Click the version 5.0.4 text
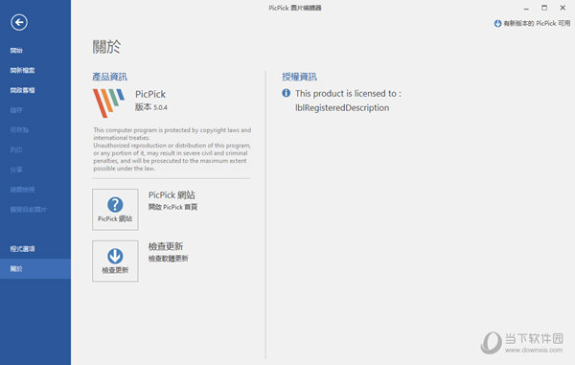The height and width of the screenshot is (365, 575). [x=151, y=107]
